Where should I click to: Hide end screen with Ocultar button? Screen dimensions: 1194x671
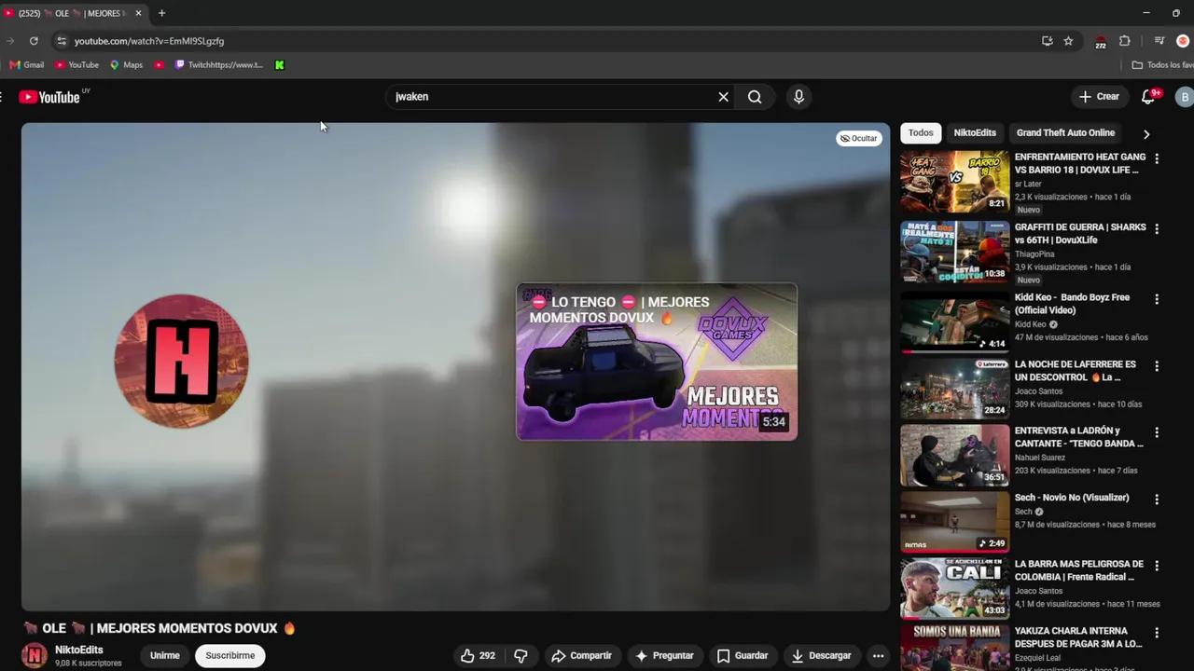pos(859,138)
